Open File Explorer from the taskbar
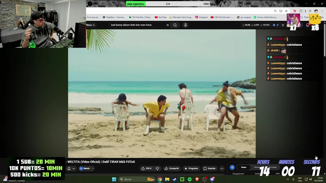The height and width of the screenshot is (183, 326). [167, 179]
